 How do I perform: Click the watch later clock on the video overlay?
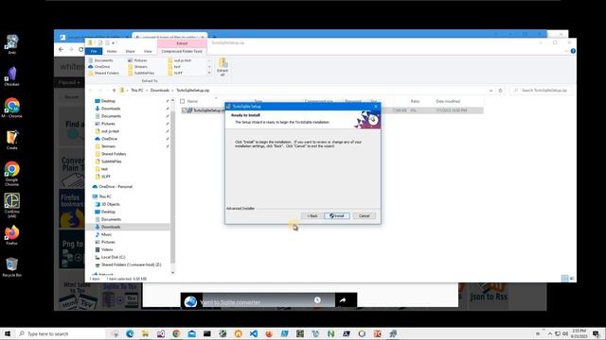pos(317,300)
